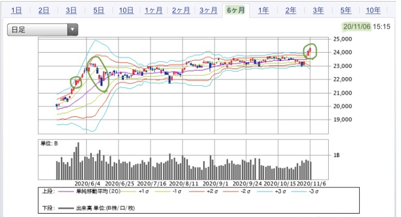401x217 pixels.
Task: Click the 20/11/06 date stamp
Action: (356, 27)
